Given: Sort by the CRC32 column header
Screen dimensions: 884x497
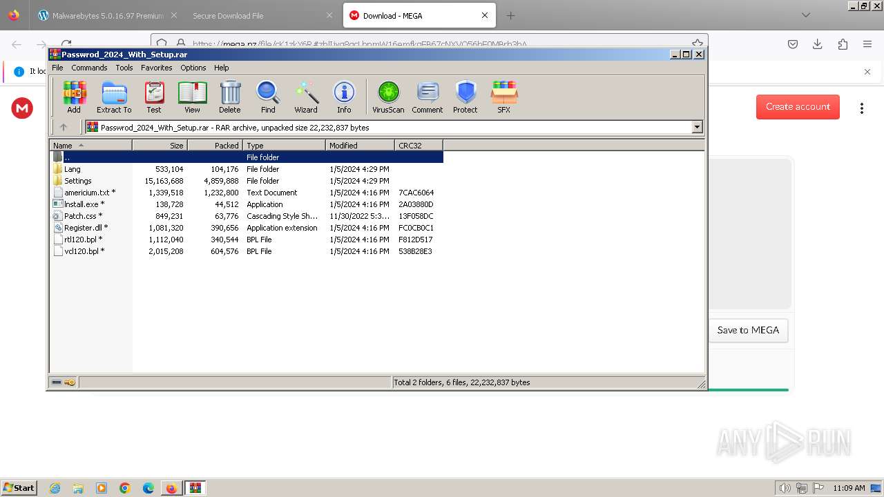Looking at the screenshot, I should pyautogui.click(x=419, y=146).
